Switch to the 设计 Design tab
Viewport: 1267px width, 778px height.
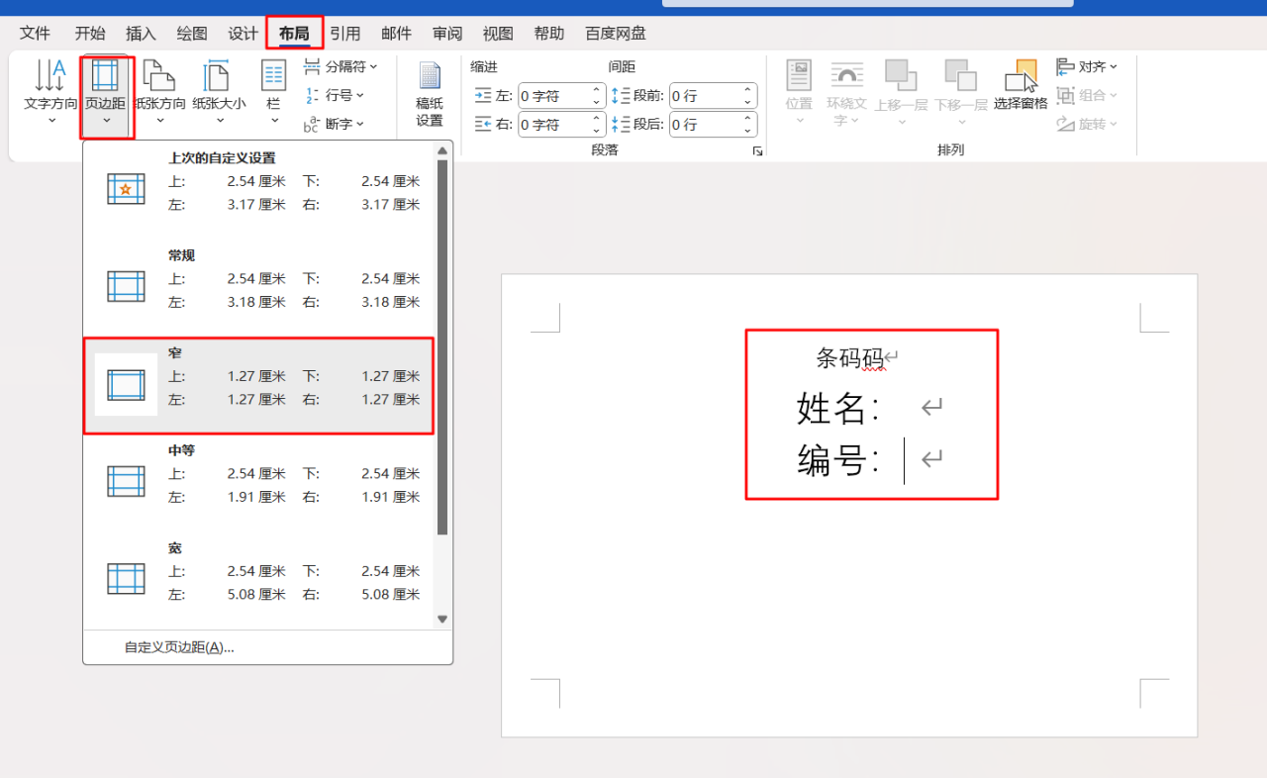(x=244, y=34)
